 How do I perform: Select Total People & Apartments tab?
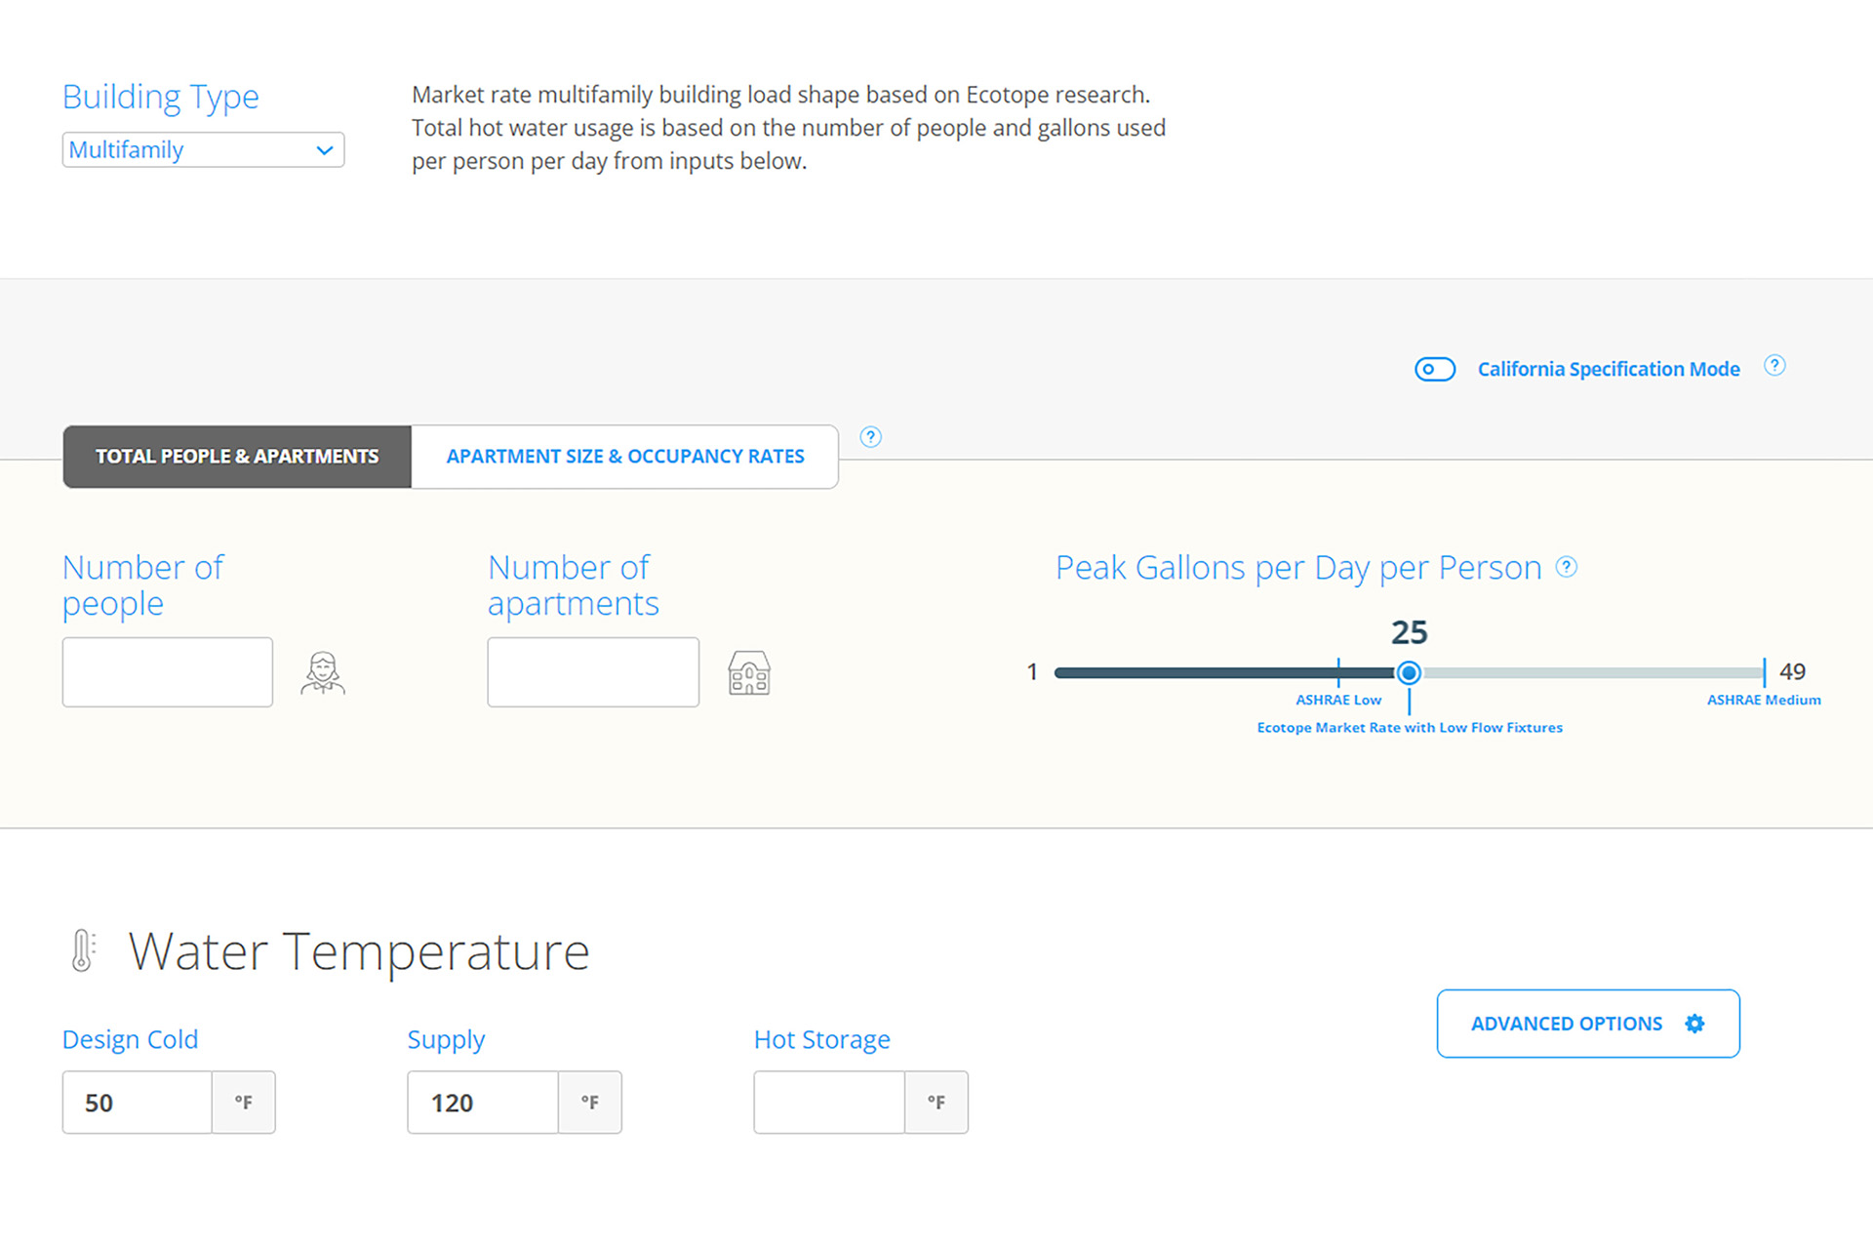coord(237,457)
